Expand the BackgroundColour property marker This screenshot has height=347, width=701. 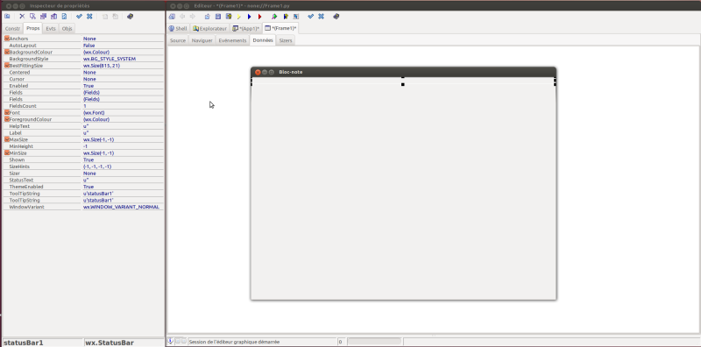[x=7, y=52]
